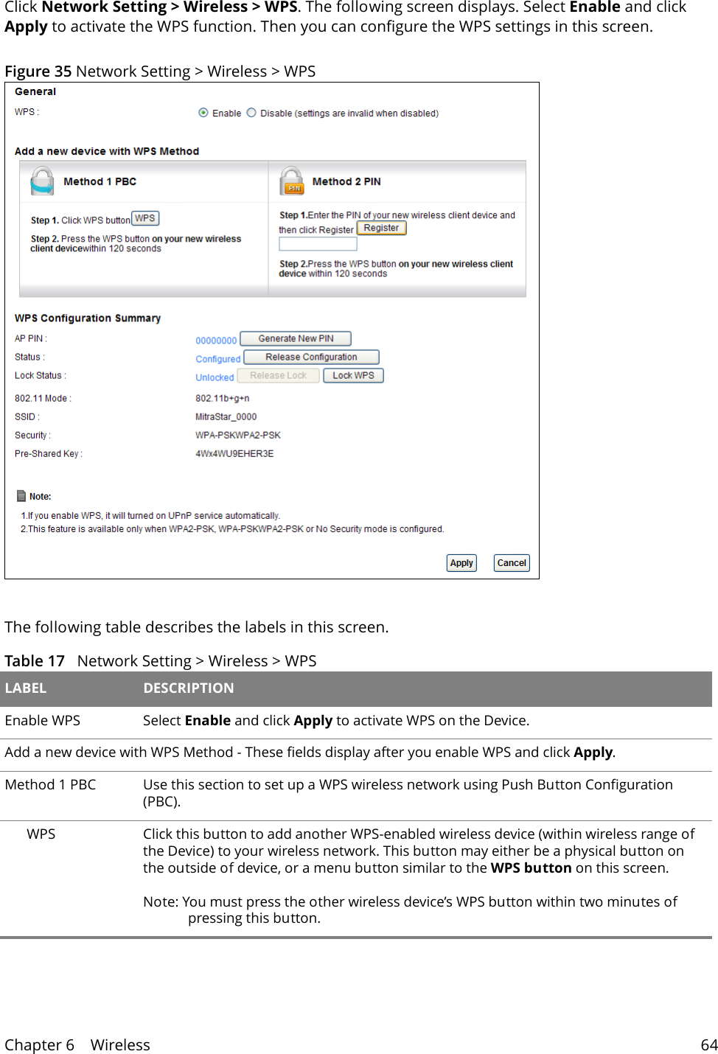Image resolution: width=718 pixels, height=1054 pixels.
Task: Click the Lock WPS button
Action: [353, 375]
